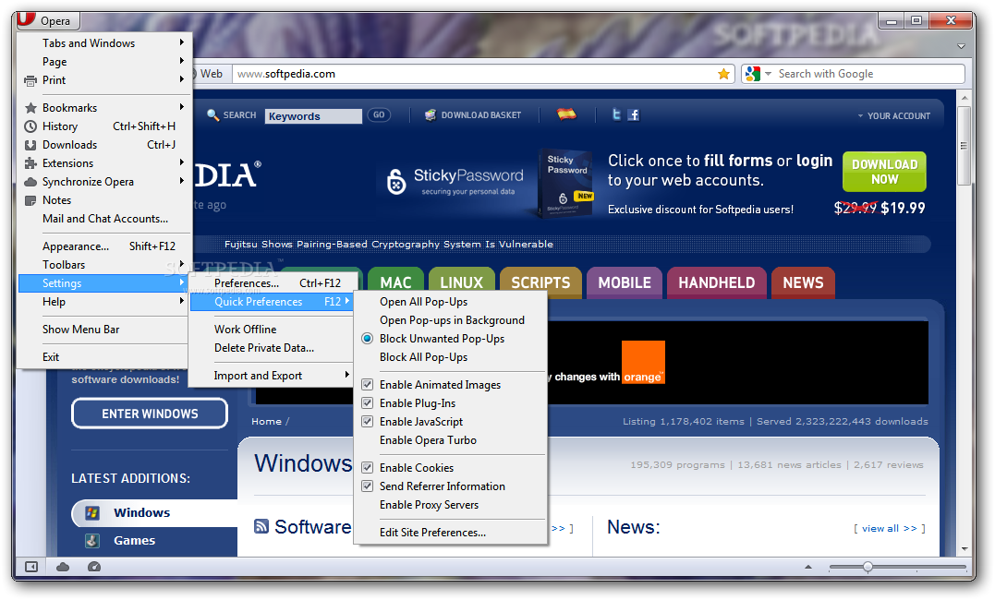Choose Edit Site Preferences entry

[432, 532]
